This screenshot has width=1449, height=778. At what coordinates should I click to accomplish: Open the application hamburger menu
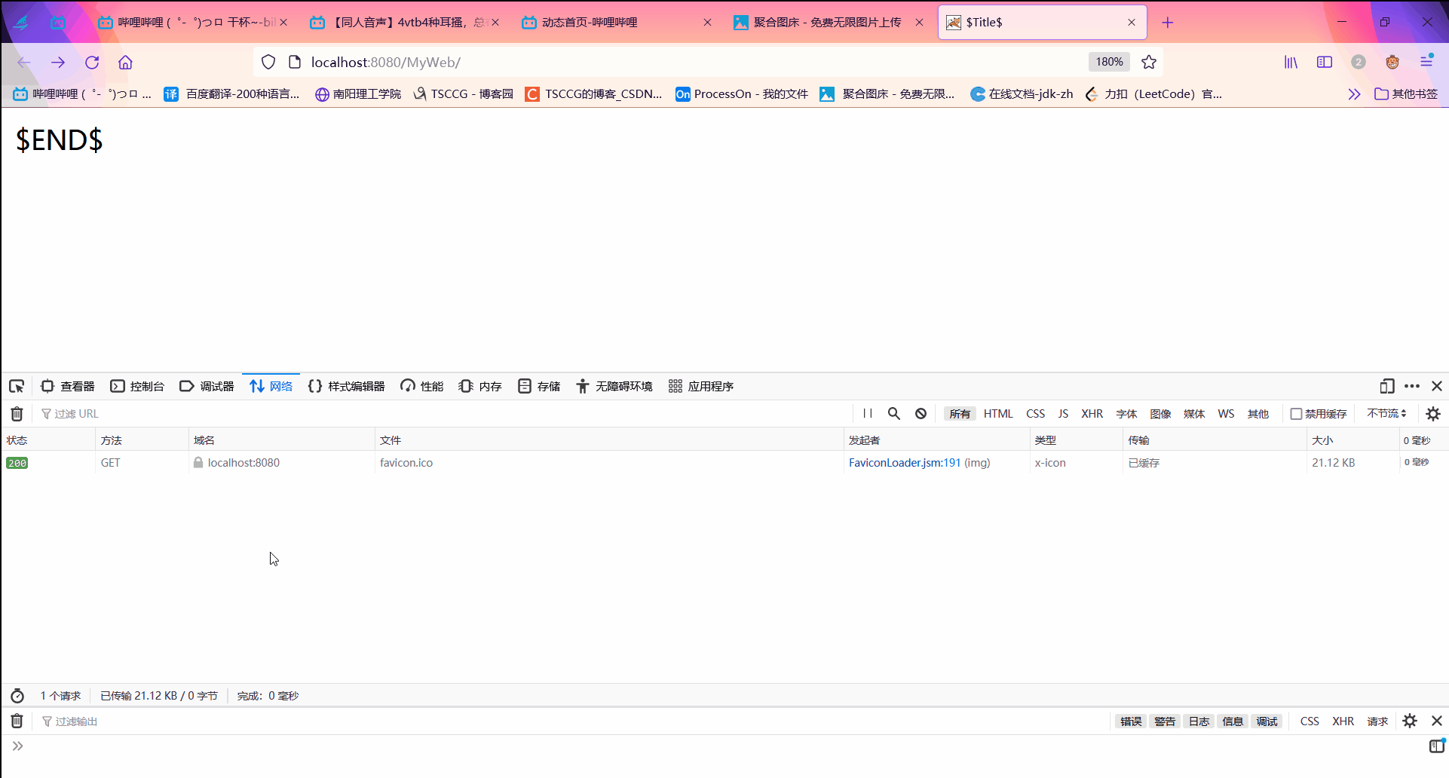point(1426,62)
